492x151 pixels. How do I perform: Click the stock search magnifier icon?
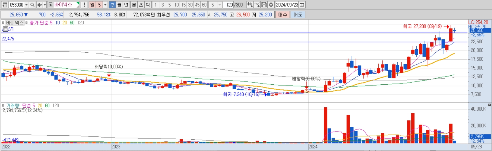tap(32, 5)
